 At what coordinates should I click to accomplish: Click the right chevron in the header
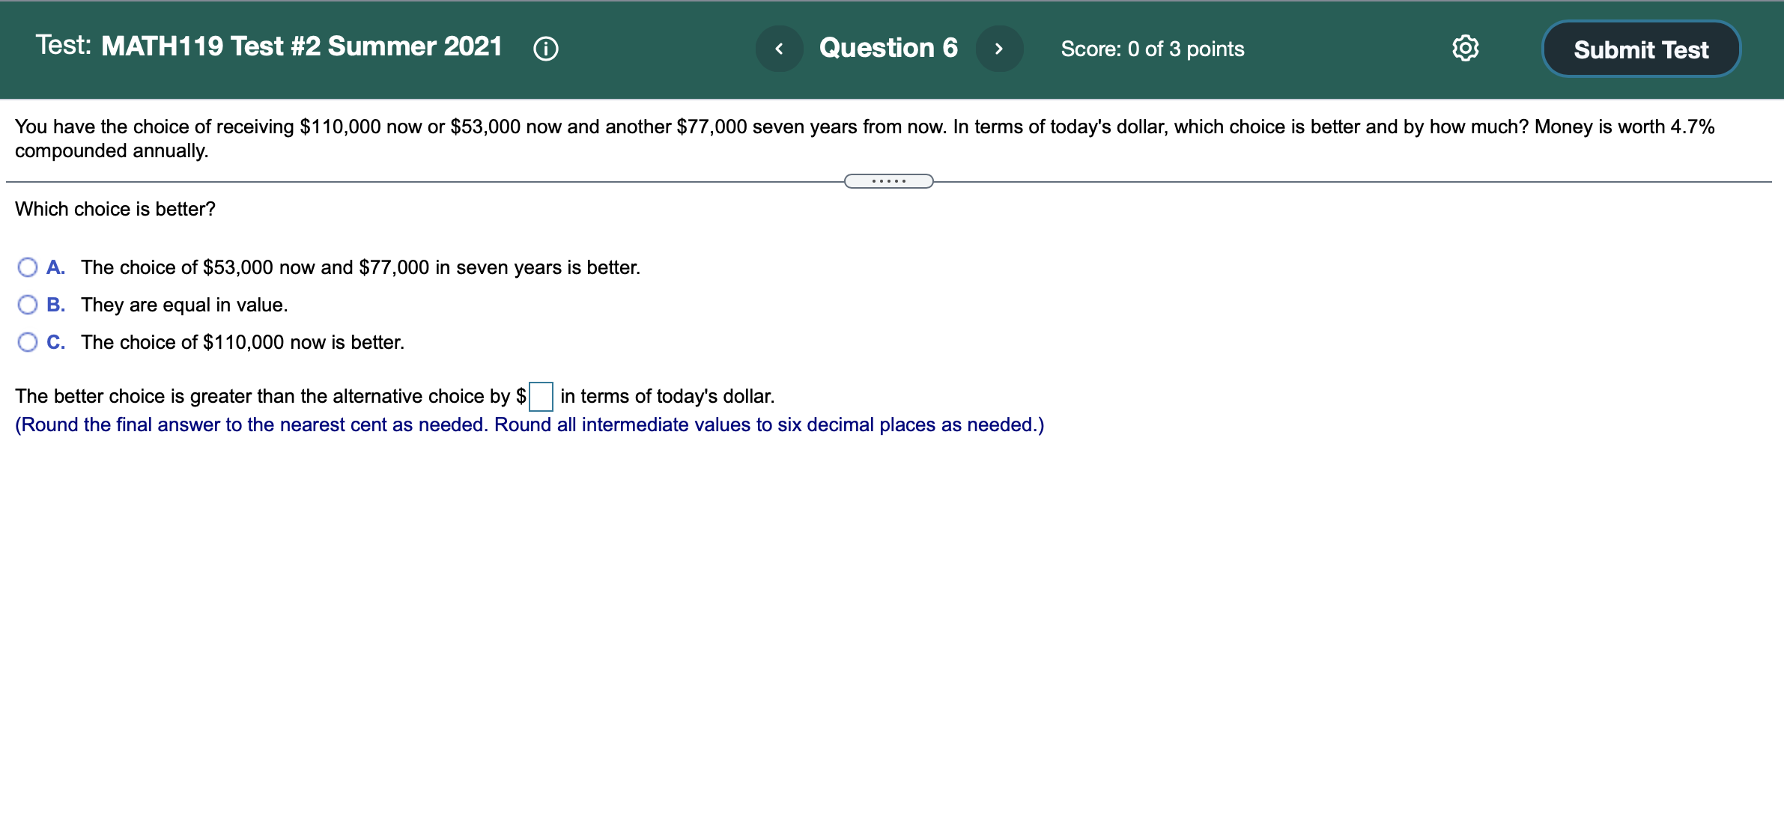1000,47
